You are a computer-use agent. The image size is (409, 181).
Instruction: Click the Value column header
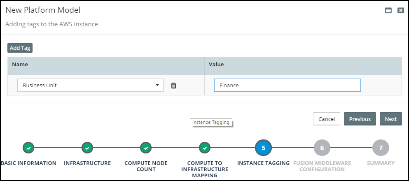point(216,65)
